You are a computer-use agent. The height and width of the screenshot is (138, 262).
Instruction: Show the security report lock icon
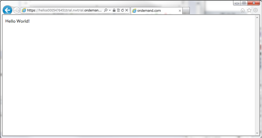[x=114, y=10]
